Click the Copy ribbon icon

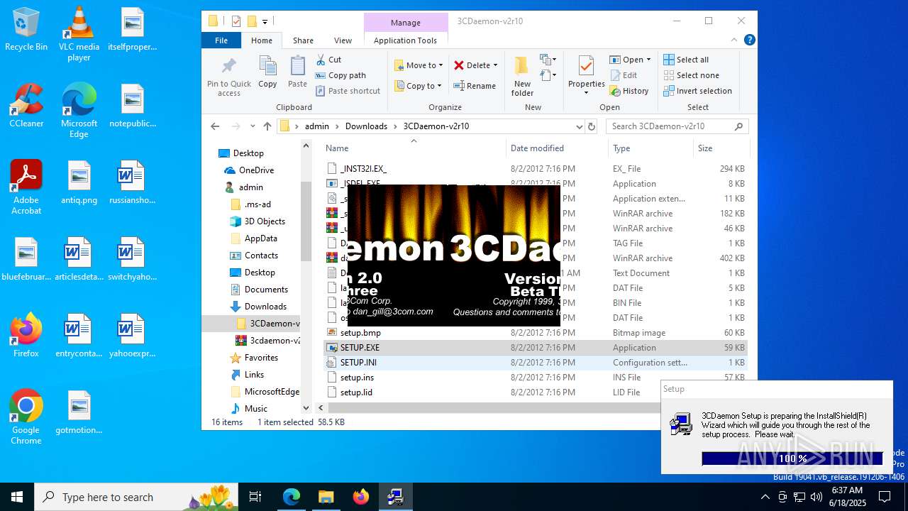click(267, 73)
